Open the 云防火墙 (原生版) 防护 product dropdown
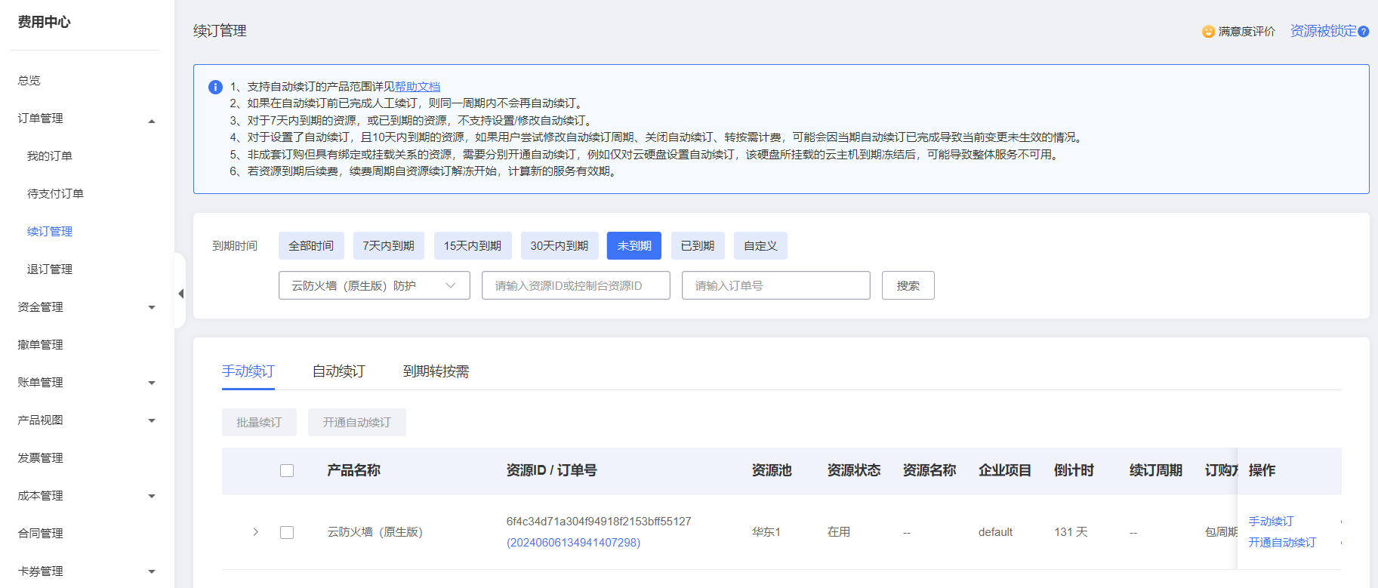Screen dimensions: 1378x588 [374, 285]
